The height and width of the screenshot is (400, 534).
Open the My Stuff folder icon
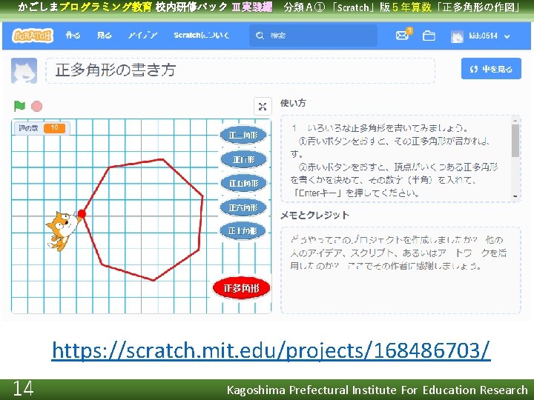(429, 36)
